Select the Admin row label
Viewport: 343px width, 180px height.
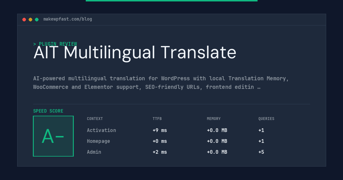[x=94, y=152]
